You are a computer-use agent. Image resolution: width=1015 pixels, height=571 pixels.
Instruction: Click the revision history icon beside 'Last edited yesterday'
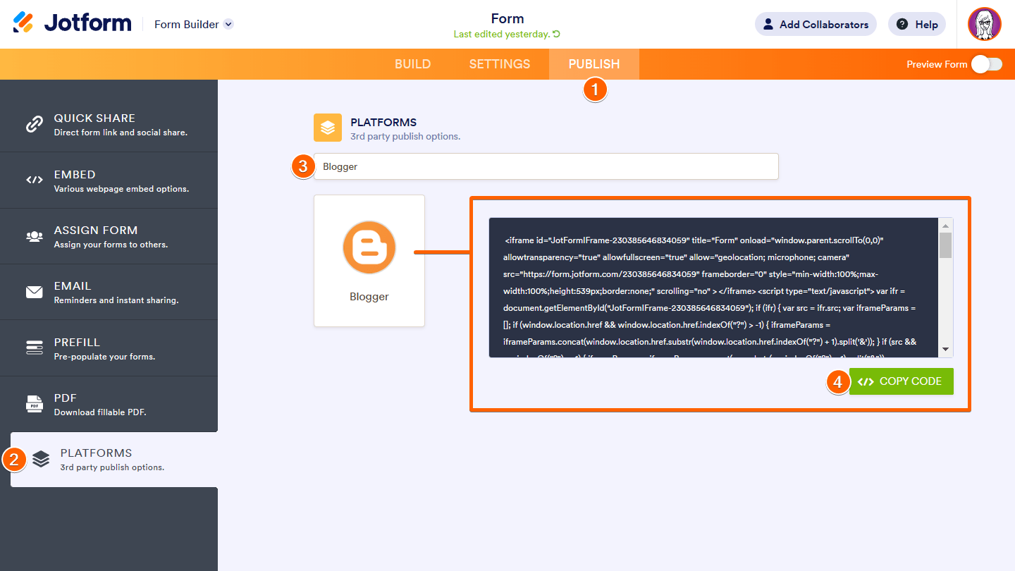(x=557, y=34)
